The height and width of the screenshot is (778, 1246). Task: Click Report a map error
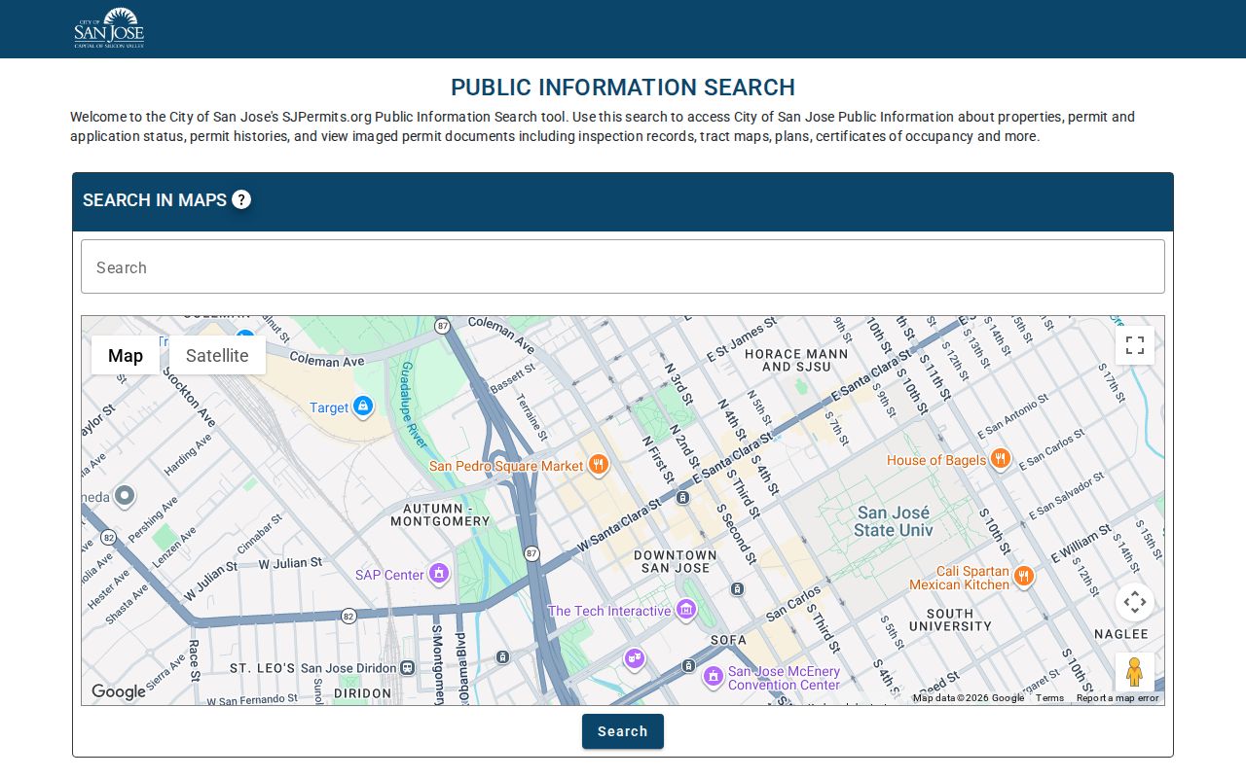pos(1118,698)
